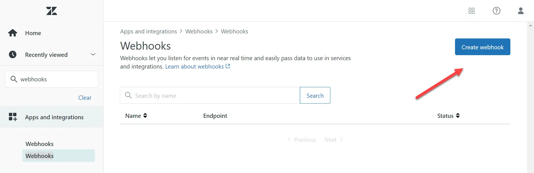Open the Zendesk products switcher grid icon

click(x=472, y=11)
